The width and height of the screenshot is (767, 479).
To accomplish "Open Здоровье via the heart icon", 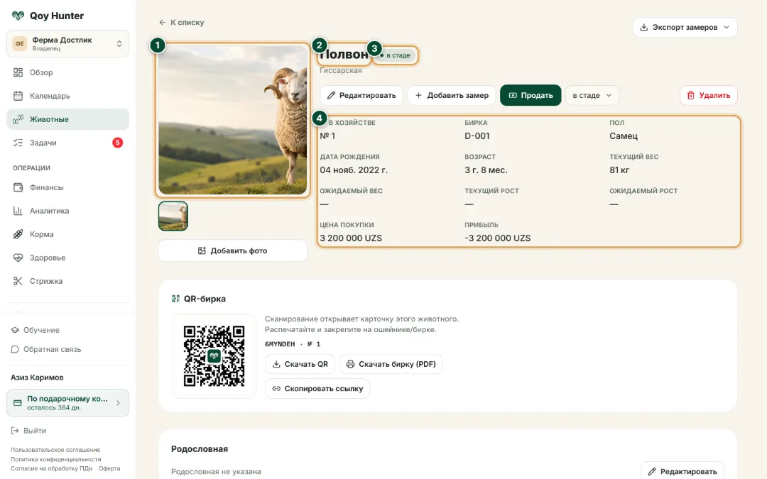I will click(18, 258).
